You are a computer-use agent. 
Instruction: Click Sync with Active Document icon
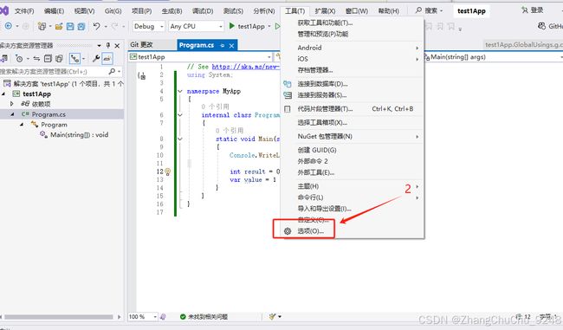(36, 59)
